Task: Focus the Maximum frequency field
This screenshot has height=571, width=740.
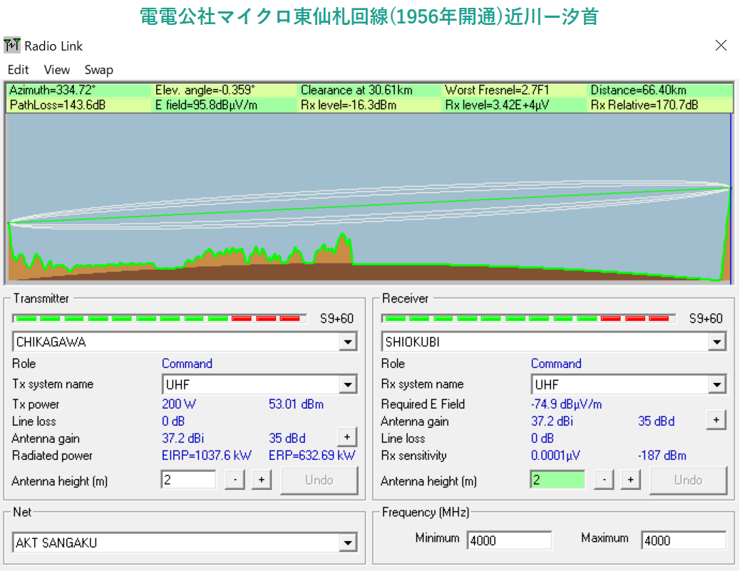Action: (684, 540)
